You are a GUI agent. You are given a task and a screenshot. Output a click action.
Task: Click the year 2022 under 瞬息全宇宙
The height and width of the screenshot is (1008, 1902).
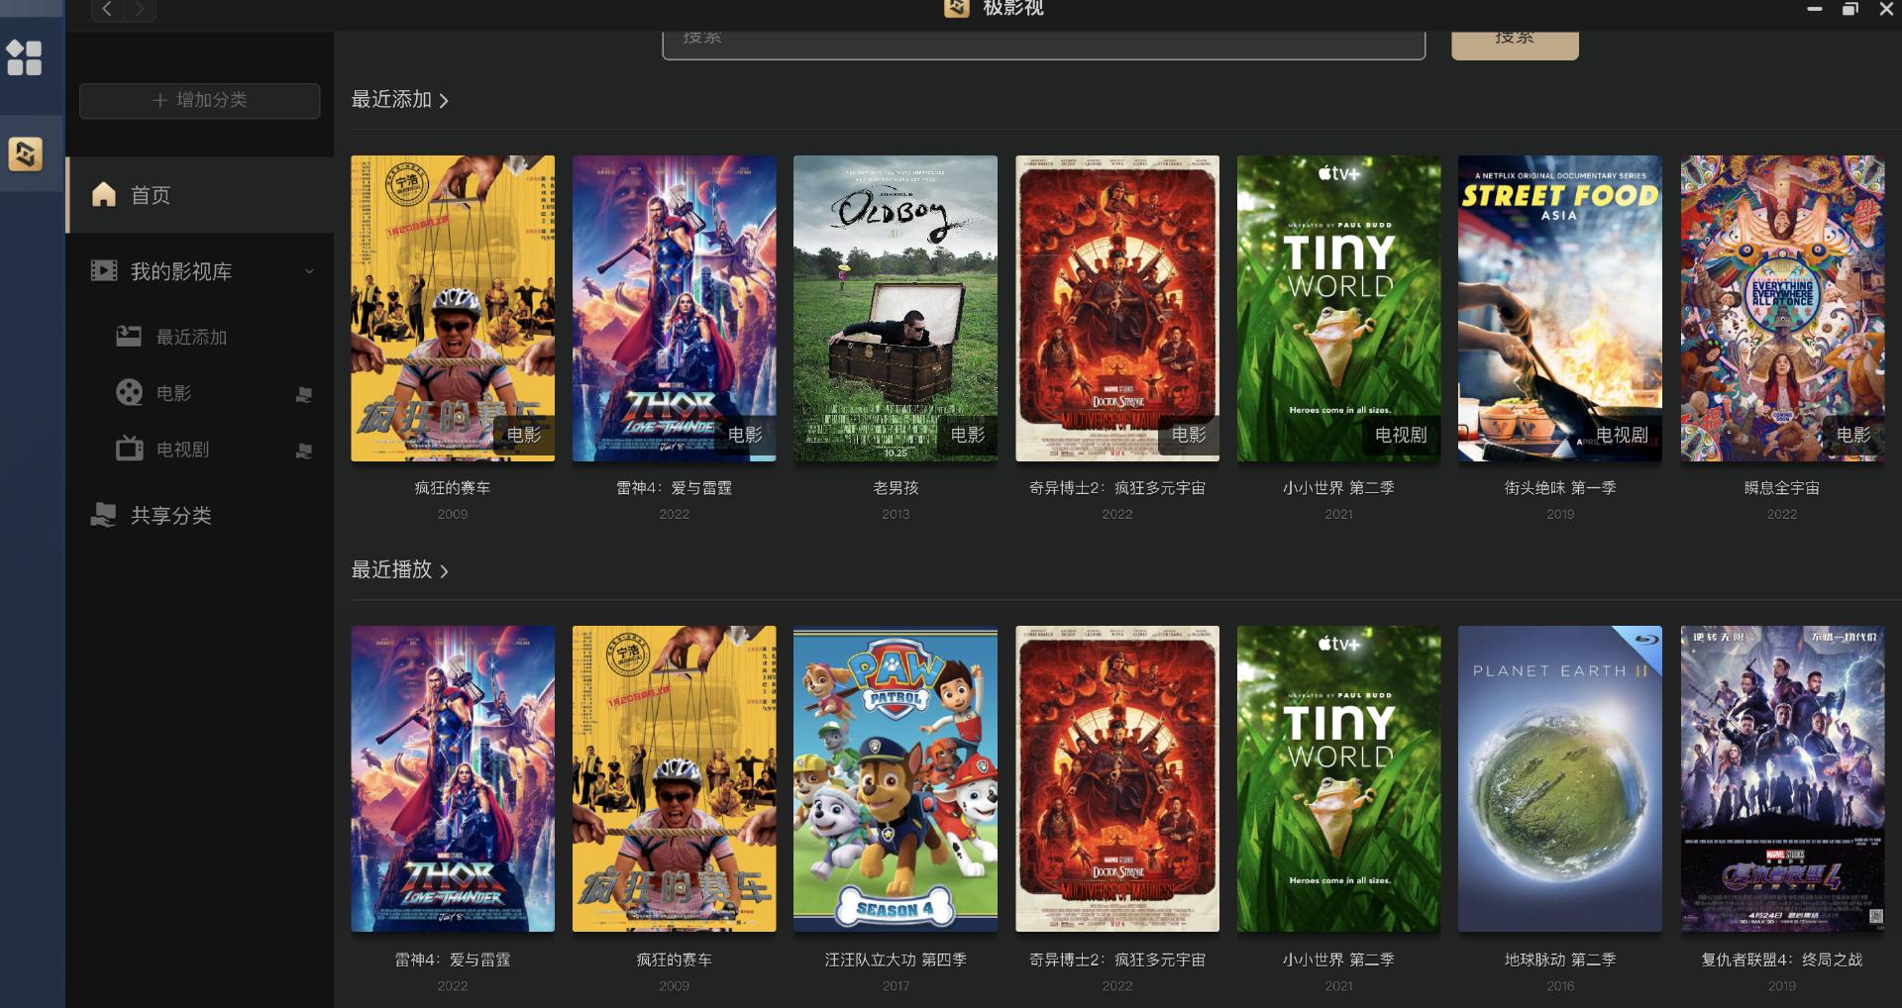pos(1782,514)
